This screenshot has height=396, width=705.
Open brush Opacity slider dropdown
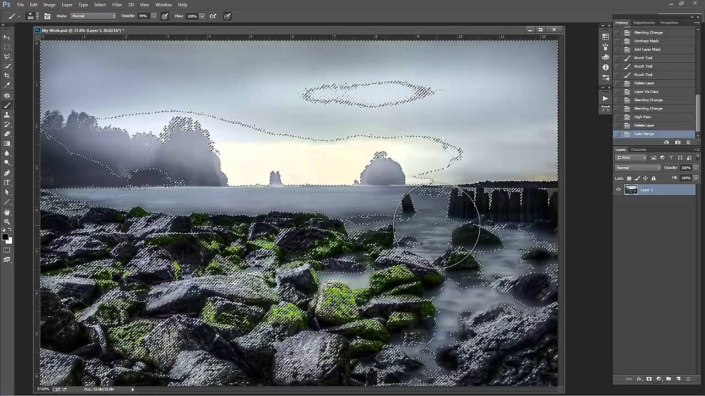[154, 16]
